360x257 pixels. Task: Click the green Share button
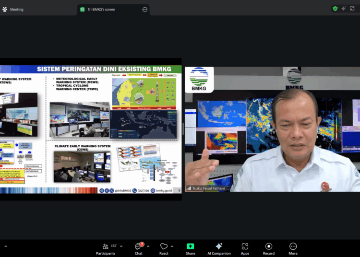[191, 249]
